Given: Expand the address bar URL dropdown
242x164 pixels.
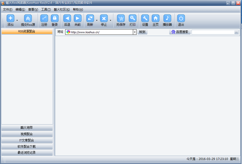Looking at the screenshot, I should 135,32.
